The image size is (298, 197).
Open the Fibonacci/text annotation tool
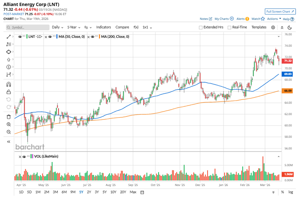click(x=9, y=44)
